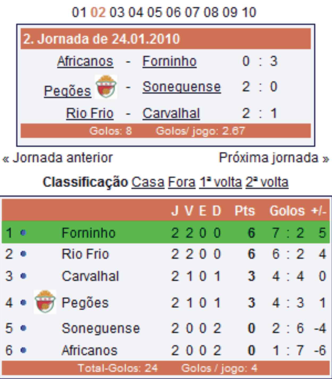Open matchday 01 in the round selector

79,12
